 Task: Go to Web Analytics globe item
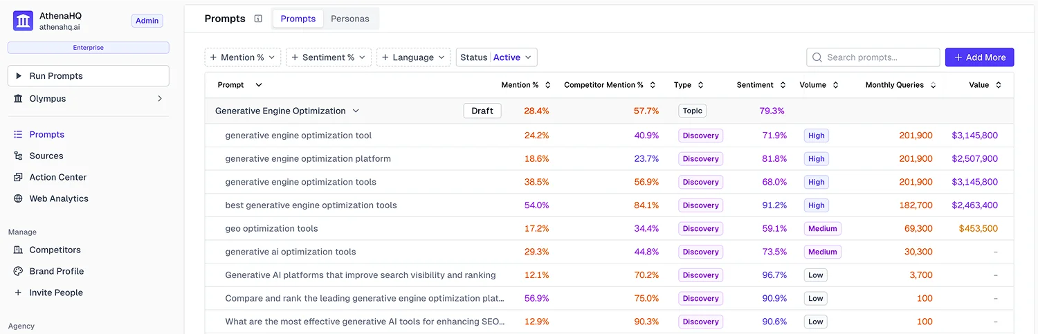point(58,198)
